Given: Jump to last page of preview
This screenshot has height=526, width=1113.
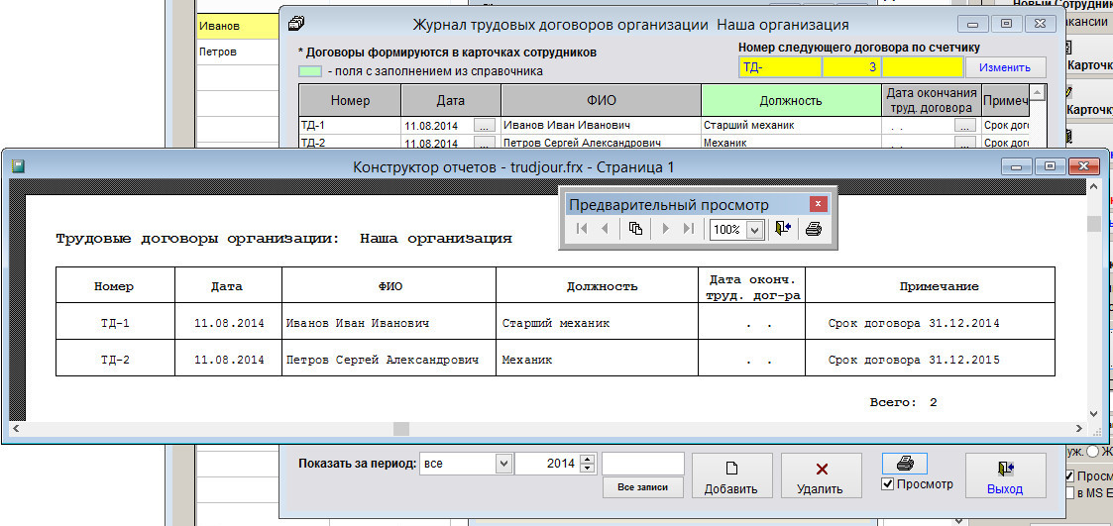Looking at the screenshot, I should 689,229.
